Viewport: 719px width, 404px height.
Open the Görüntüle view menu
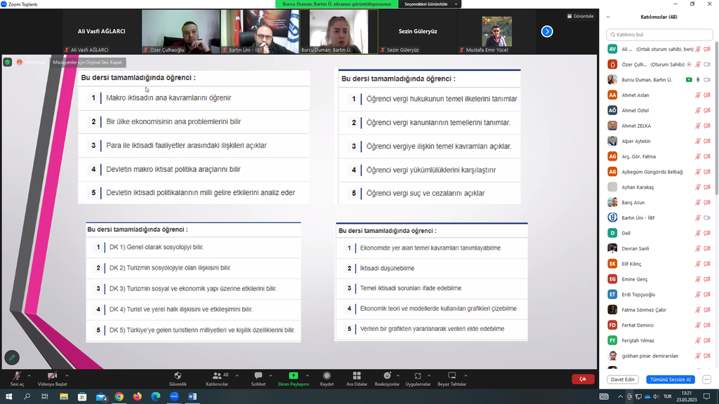(580, 16)
